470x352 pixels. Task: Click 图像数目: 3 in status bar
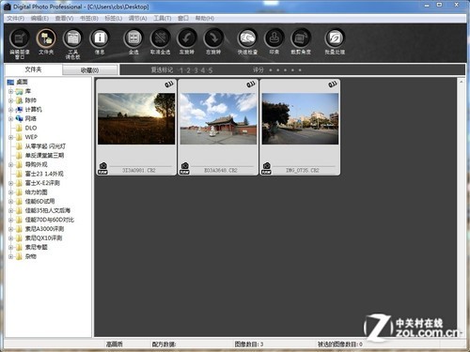249,344
